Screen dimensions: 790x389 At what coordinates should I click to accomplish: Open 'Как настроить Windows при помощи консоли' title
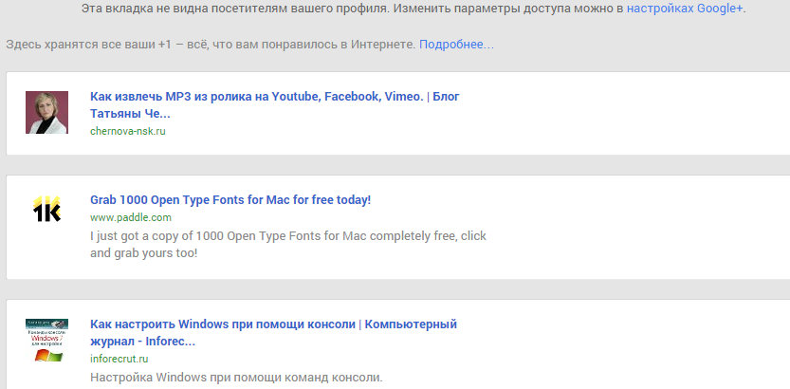pos(273,333)
